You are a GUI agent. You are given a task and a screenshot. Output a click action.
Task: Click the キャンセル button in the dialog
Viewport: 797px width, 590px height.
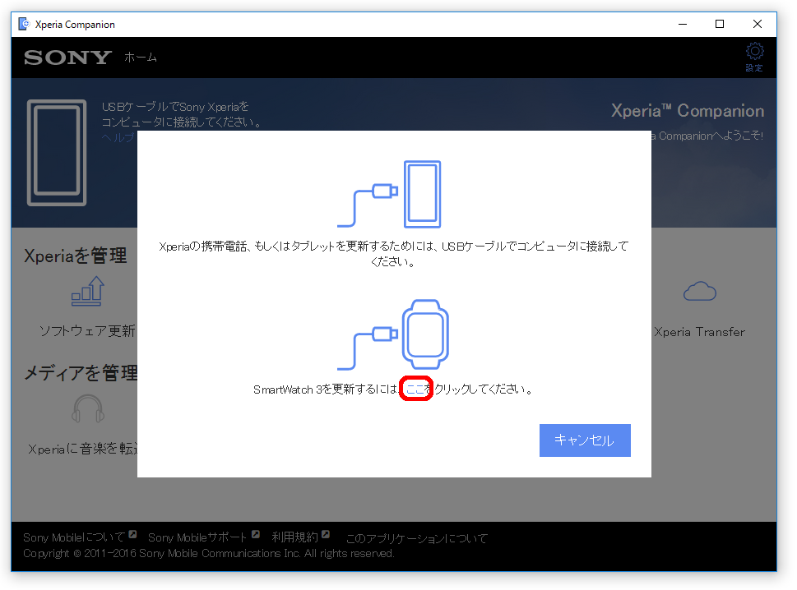coord(585,440)
